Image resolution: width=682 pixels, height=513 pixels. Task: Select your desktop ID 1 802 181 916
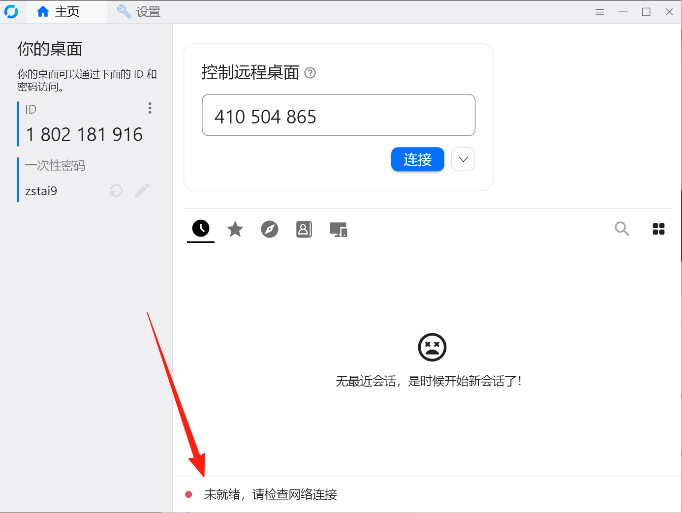click(84, 135)
